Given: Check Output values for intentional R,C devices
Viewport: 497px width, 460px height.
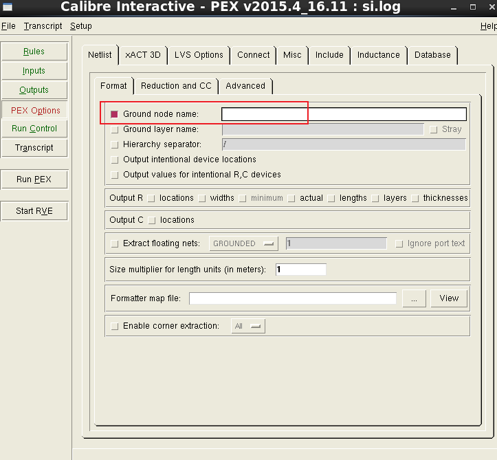Looking at the screenshot, I should [x=114, y=175].
